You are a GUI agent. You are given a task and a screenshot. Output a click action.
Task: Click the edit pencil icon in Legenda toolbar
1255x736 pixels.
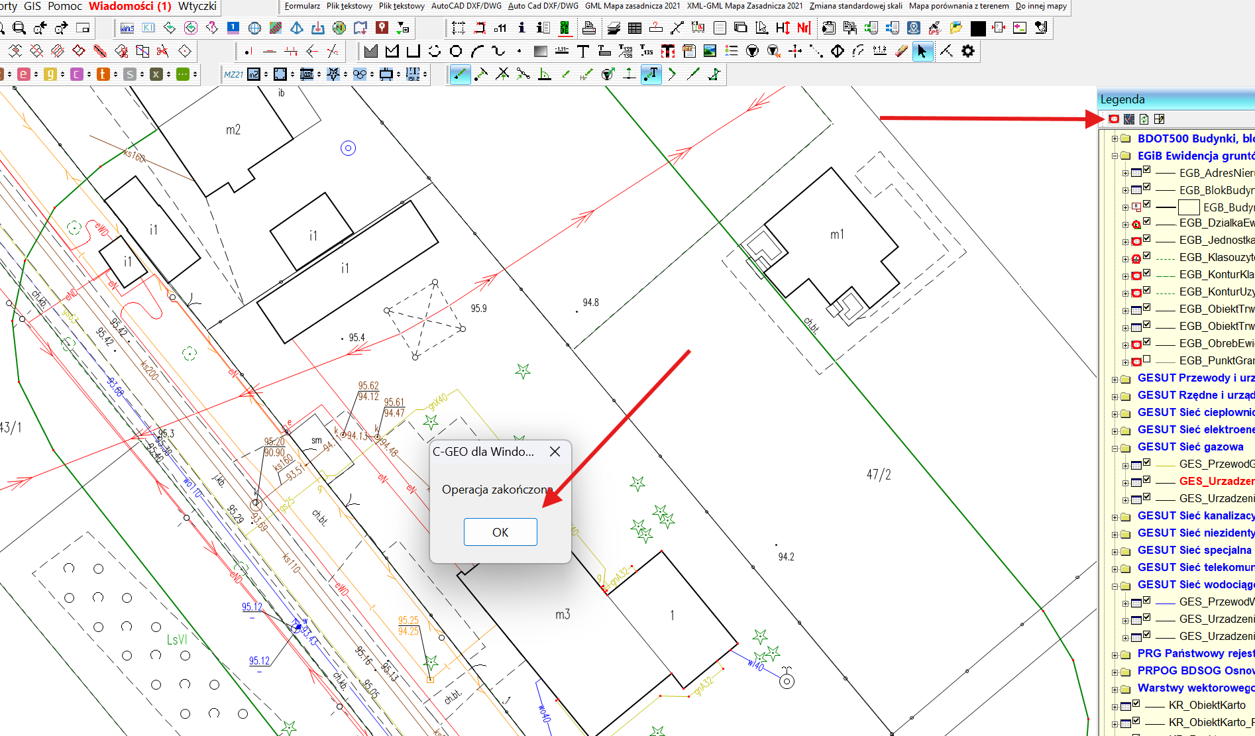[1159, 119]
